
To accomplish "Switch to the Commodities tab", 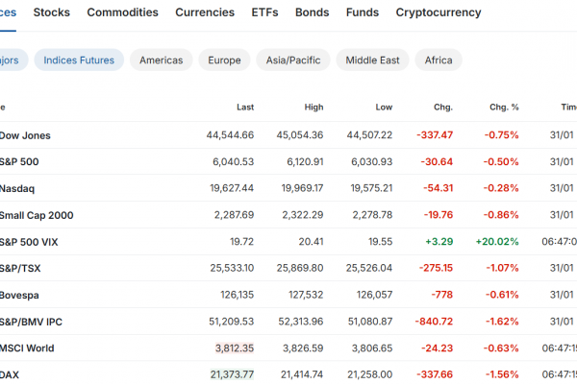I will [x=122, y=12].
